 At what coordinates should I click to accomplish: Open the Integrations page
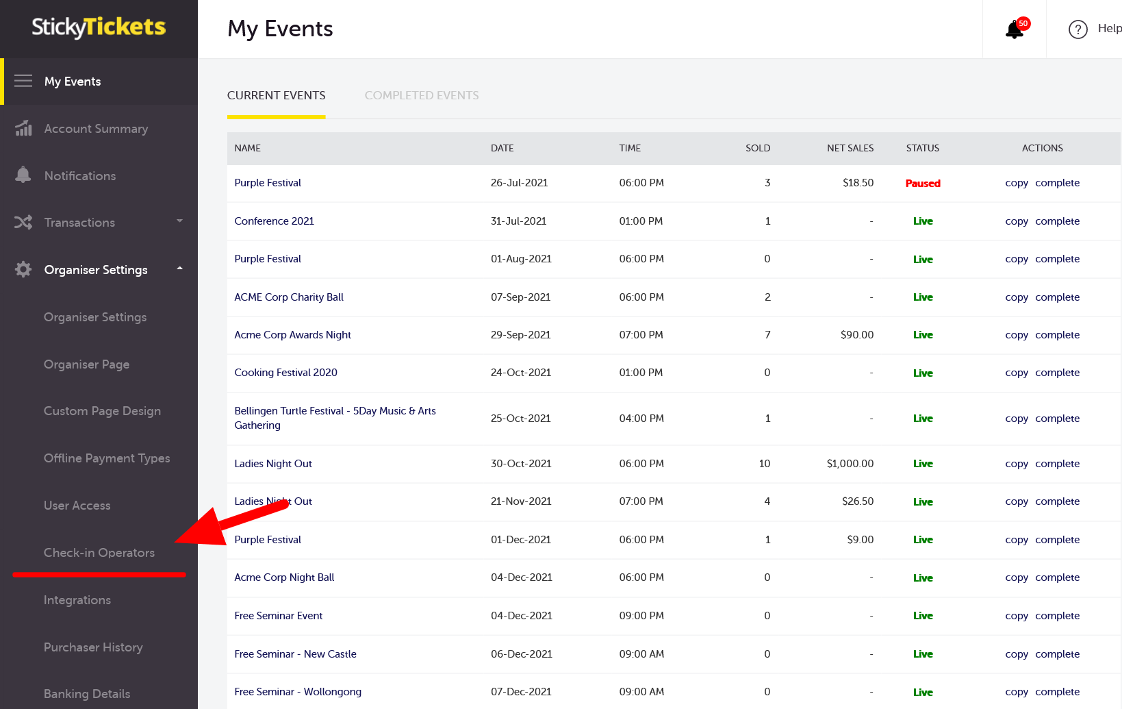point(77,600)
